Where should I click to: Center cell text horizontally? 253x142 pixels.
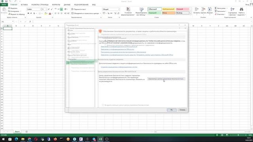click(x=59, y=13)
